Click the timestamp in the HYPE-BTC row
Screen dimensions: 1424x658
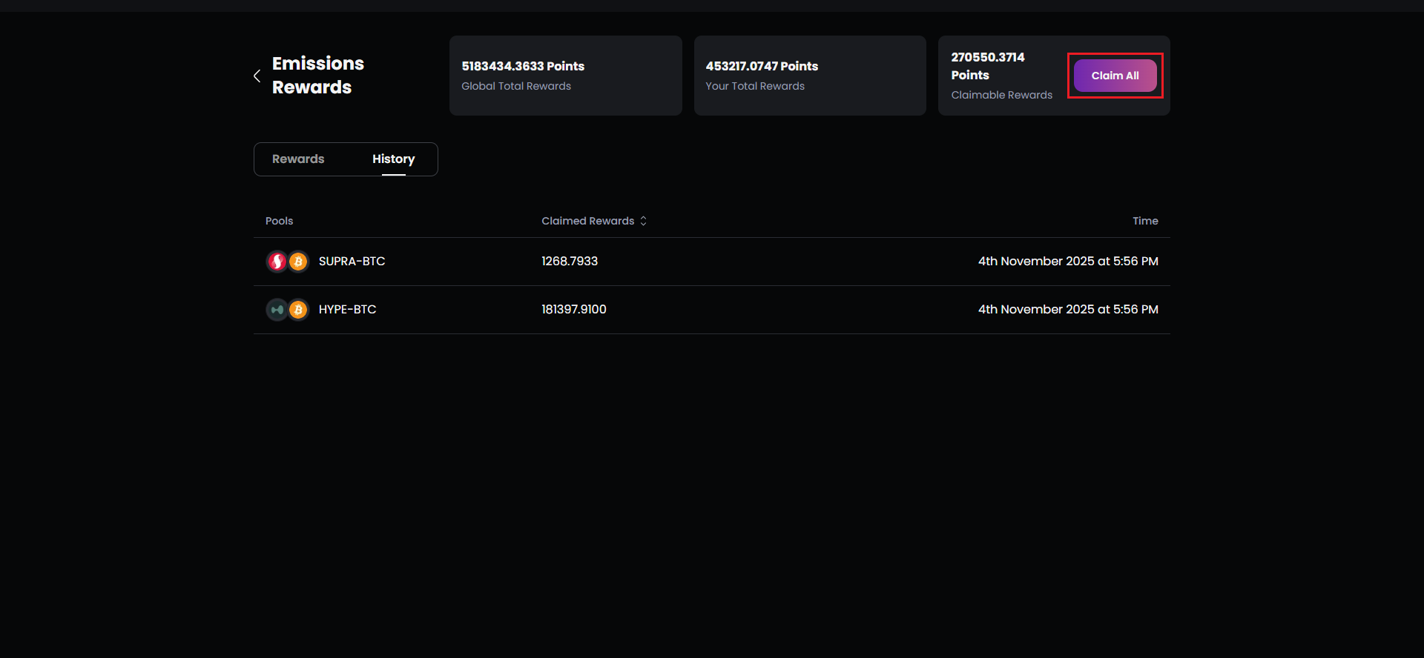(1067, 310)
